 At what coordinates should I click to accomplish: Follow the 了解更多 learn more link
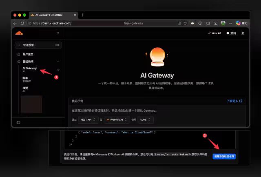tap(234, 101)
